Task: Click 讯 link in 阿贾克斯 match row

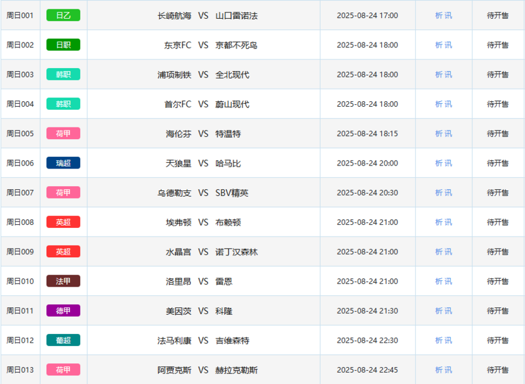Action: 448,370
